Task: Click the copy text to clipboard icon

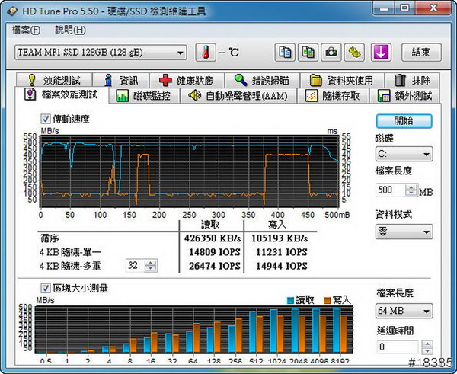Action: tap(285, 53)
